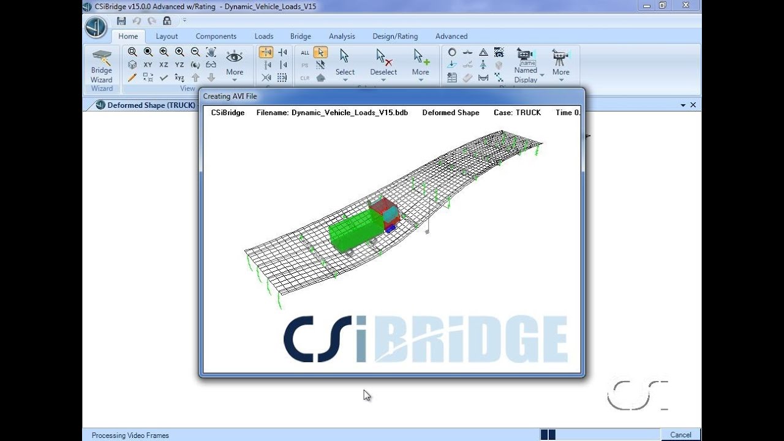Screen dimensions: 784x441
Task: Toggle the highlighted pointer select mode icon
Action: click(320, 52)
